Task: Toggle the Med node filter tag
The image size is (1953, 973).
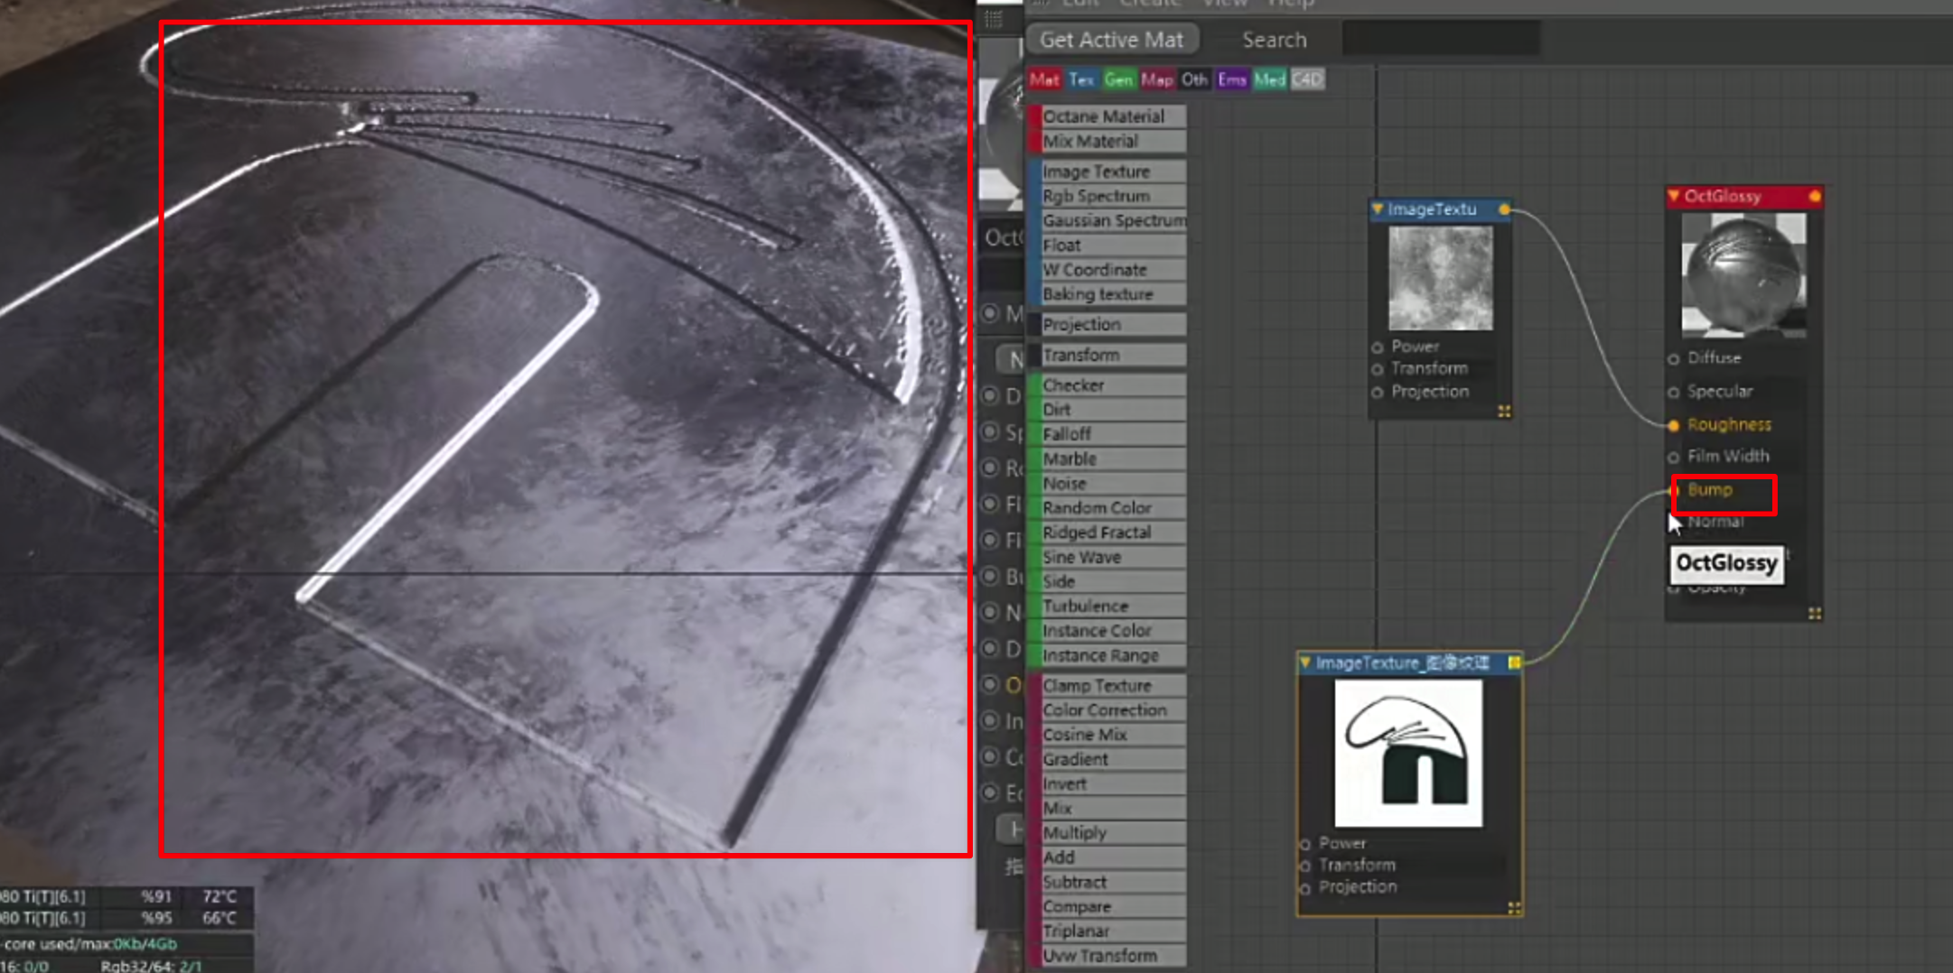Action: tap(1269, 79)
